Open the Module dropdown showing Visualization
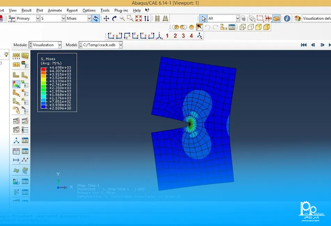This screenshot has width=331, height=226. click(45, 45)
